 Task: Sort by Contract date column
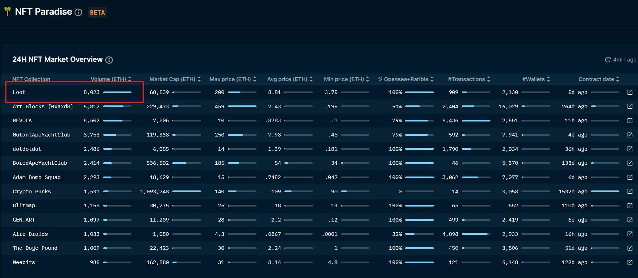(599, 79)
